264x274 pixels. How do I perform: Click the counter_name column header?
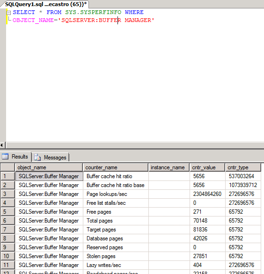[116, 167]
